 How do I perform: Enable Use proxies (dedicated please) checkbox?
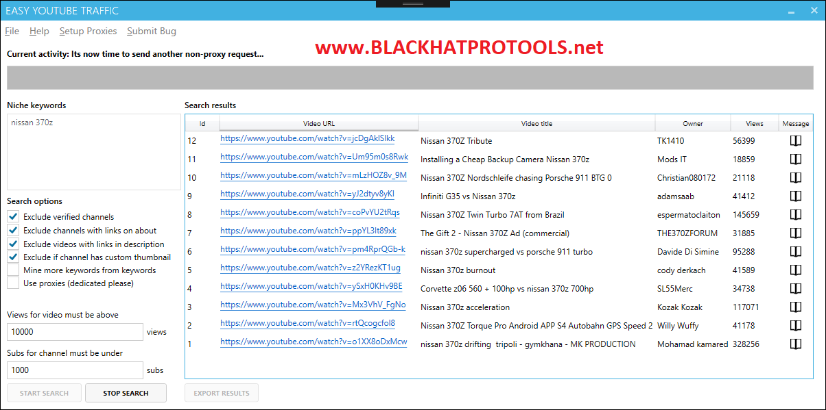[x=13, y=283]
